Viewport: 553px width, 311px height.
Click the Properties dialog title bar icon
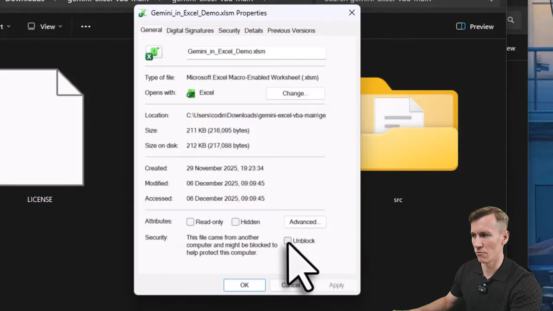pos(143,13)
